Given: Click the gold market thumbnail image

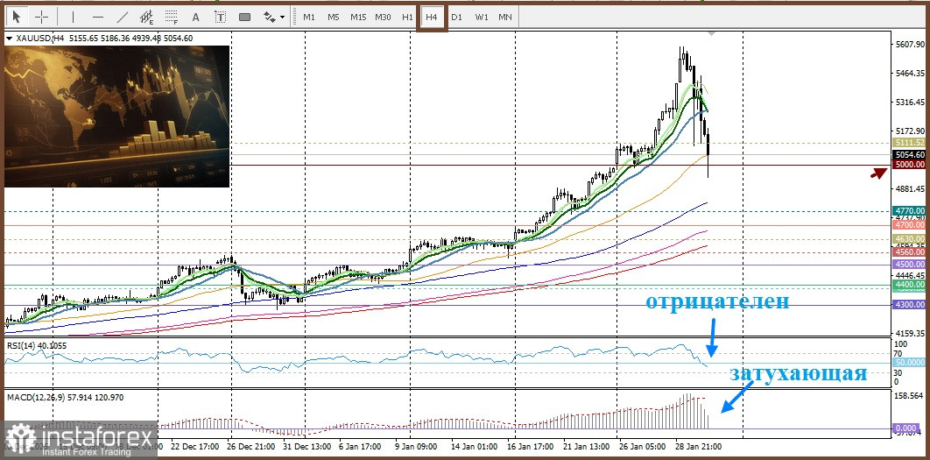Looking at the screenshot, I should click(116, 117).
